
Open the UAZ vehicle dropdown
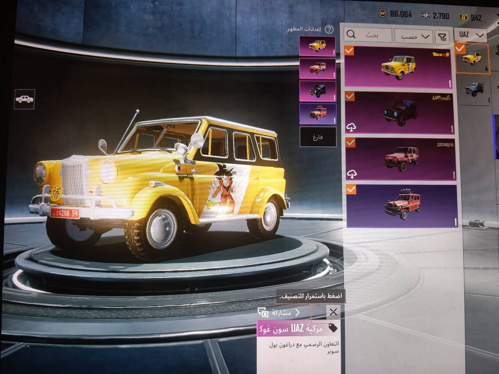[471, 35]
